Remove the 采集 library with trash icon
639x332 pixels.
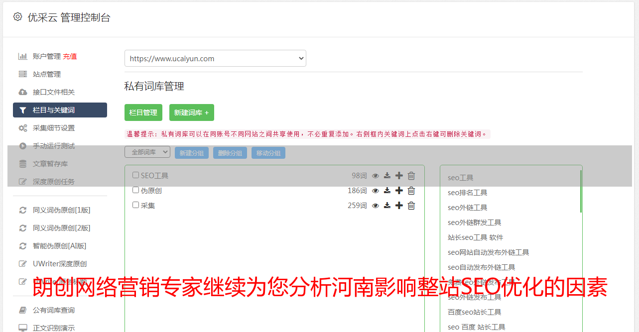point(411,206)
